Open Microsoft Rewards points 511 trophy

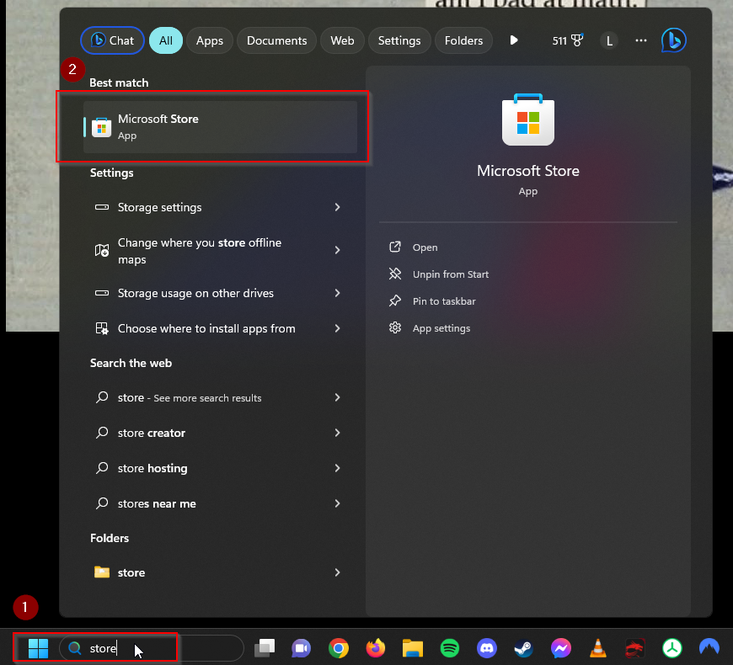coord(568,40)
